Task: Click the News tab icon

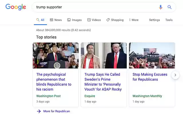Action: pyautogui.click(x=51, y=20)
